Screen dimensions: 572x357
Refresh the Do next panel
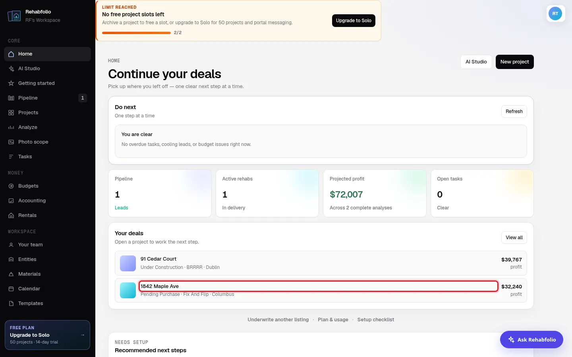pyautogui.click(x=514, y=111)
